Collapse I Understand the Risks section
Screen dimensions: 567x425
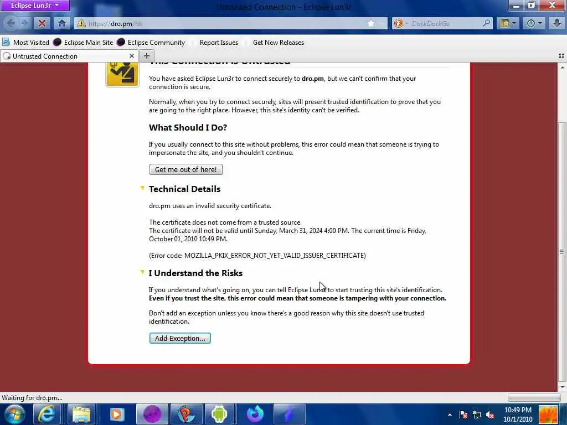[142, 272]
